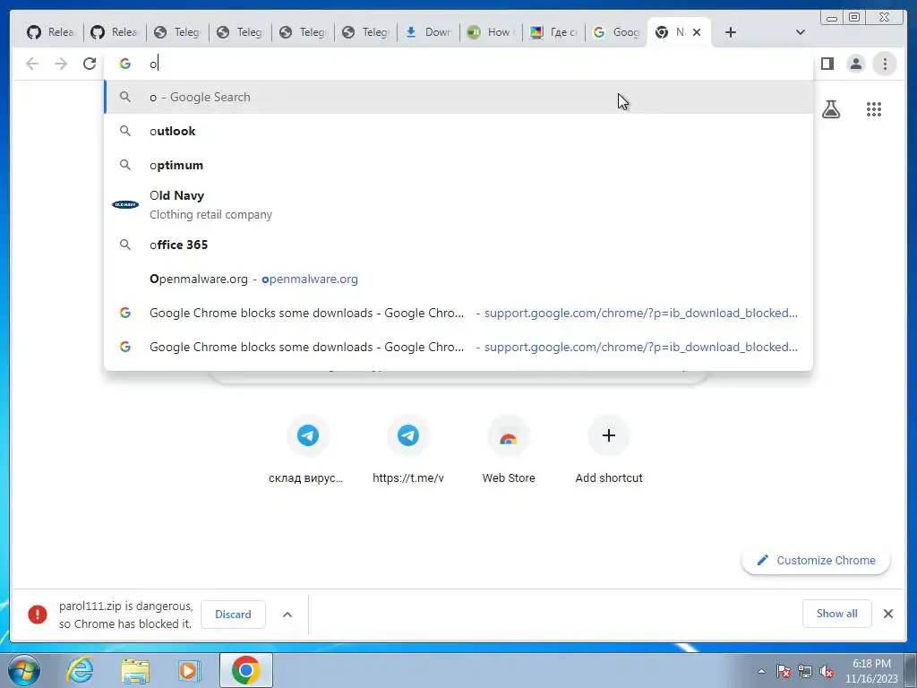The width and height of the screenshot is (917, 688).
Task: Click the taskbar clock showing 6:18 PM
Action: 871,671
